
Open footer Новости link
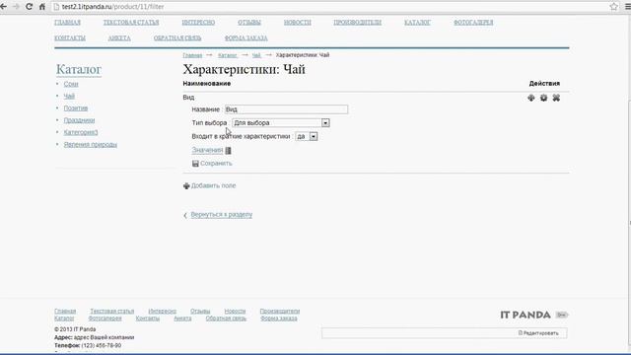tap(235, 312)
